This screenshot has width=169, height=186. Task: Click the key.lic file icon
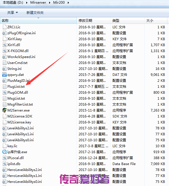[5, 146]
